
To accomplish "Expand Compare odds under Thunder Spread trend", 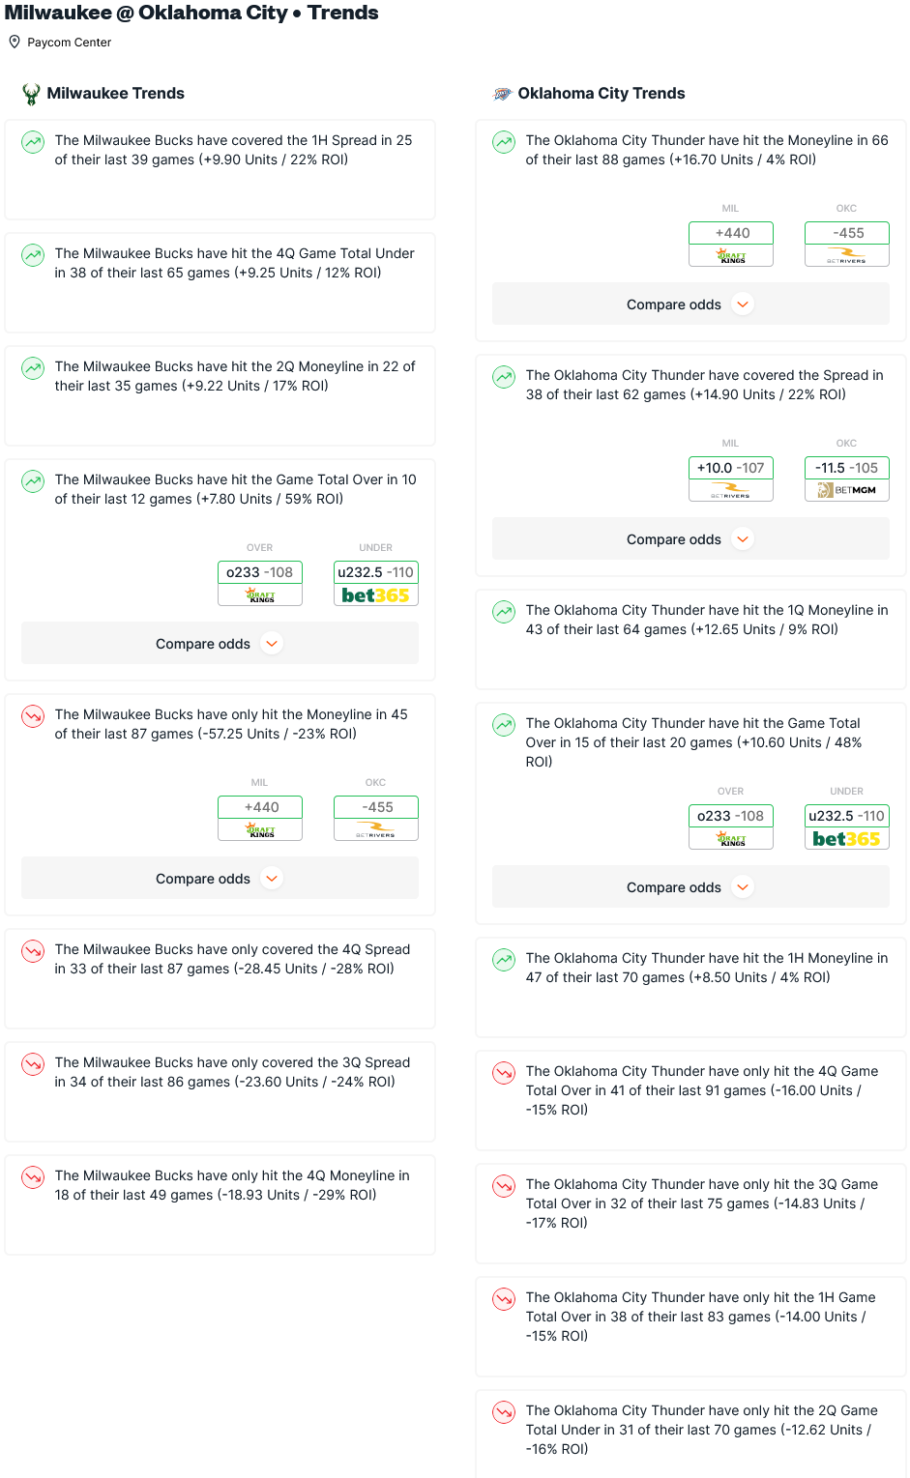I will coord(690,539).
